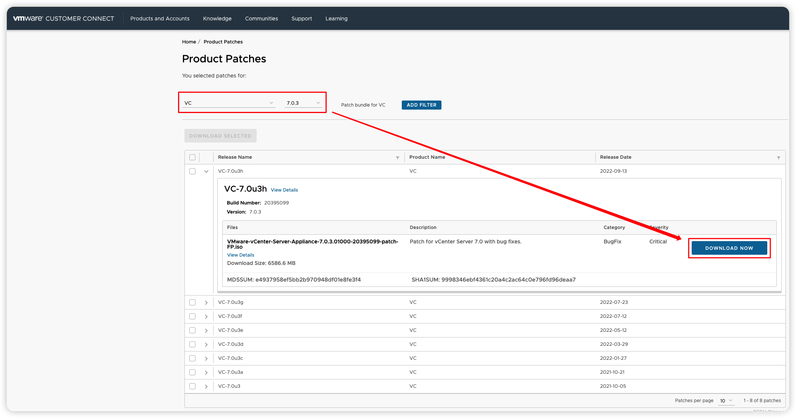The width and height of the screenshot is (796, 418).
Task: Open the Products and Accounts menu
Action: pyautogui.click(x=160, y=19)
